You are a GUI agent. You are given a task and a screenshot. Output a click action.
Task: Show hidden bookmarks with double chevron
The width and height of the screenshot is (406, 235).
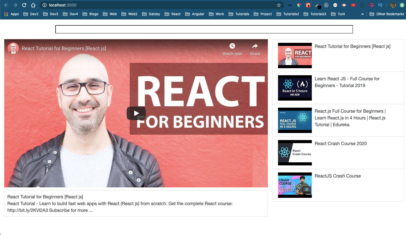pyautogui.click(x=363, y=14)
